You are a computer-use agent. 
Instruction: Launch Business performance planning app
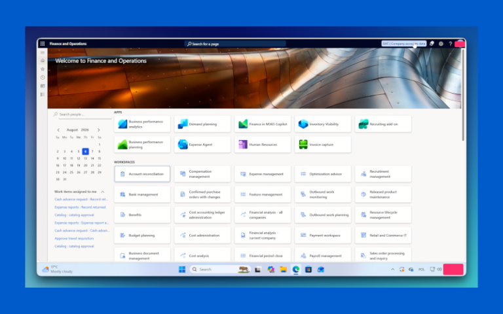142,145
